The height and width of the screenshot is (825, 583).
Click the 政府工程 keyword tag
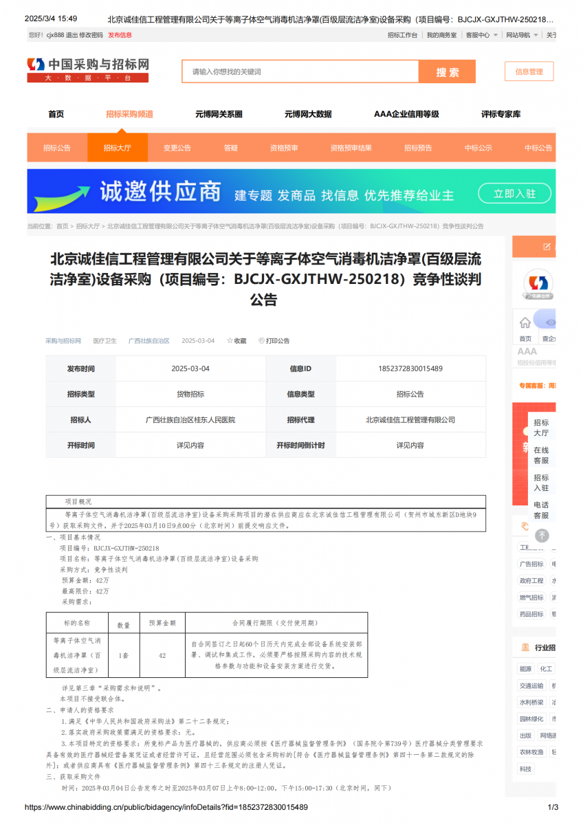coord(531,581)
